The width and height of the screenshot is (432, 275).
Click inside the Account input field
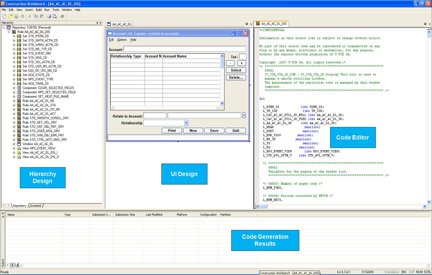coord(185,49)
